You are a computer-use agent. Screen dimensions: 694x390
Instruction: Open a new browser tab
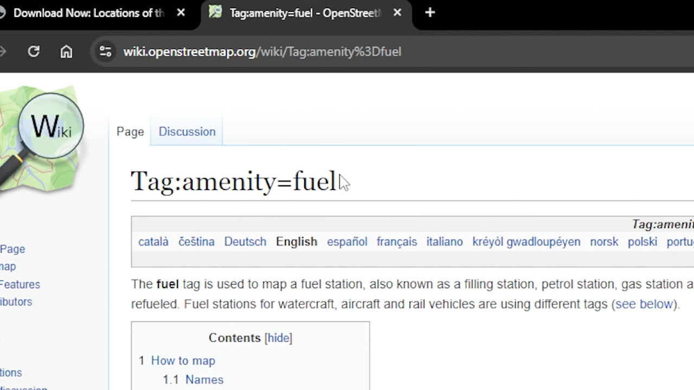[x=430, y=12]
